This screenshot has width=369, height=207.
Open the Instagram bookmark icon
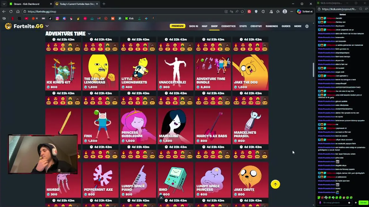click(x=57, y=18)
